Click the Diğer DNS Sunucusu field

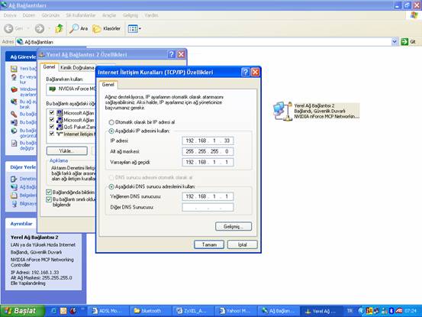208,207
